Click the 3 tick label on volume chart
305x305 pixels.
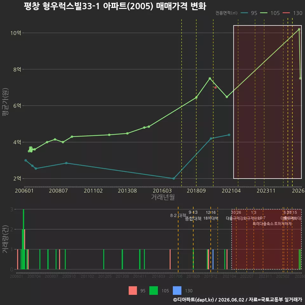pos(12,209)
